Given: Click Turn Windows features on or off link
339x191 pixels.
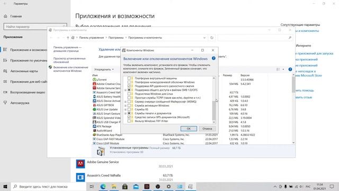Looking at the screenshot, I should [70, 69].
